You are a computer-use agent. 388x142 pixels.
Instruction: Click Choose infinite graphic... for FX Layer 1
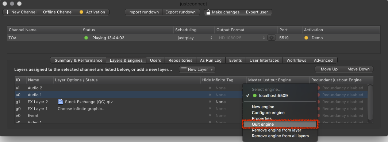click(82, 109)
